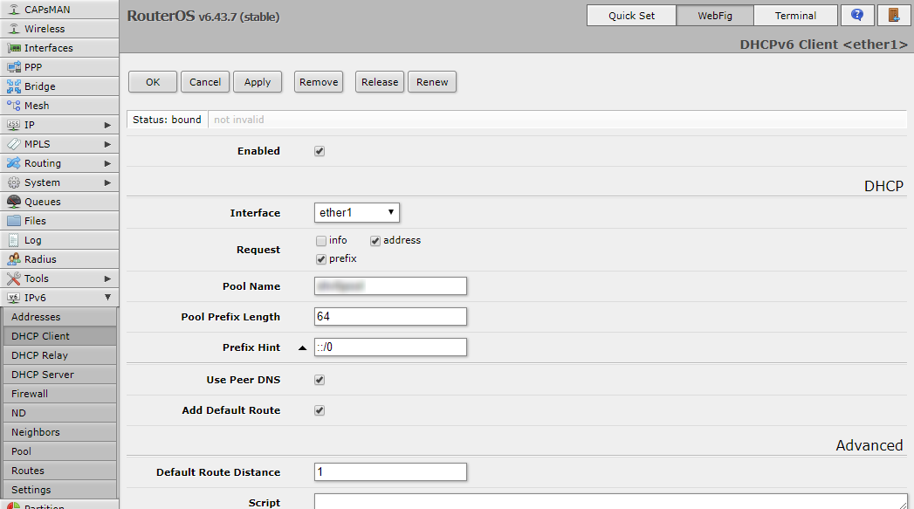Image resolution: width=914 pixels, height=509 pixels.
Task: Click the Pool Prefix Length field
Action: pyautogui.click(x=390, y=316)
